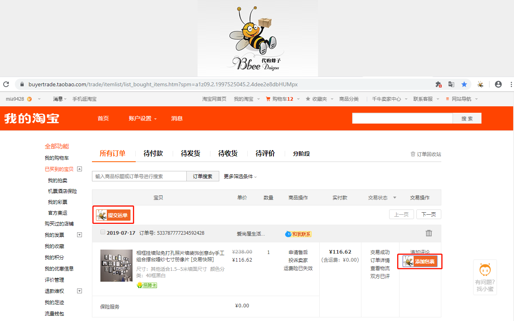Open 我的购物车 in the sidebar
The height and width of the screenshot is (321, 514).
tap(57, 158)
